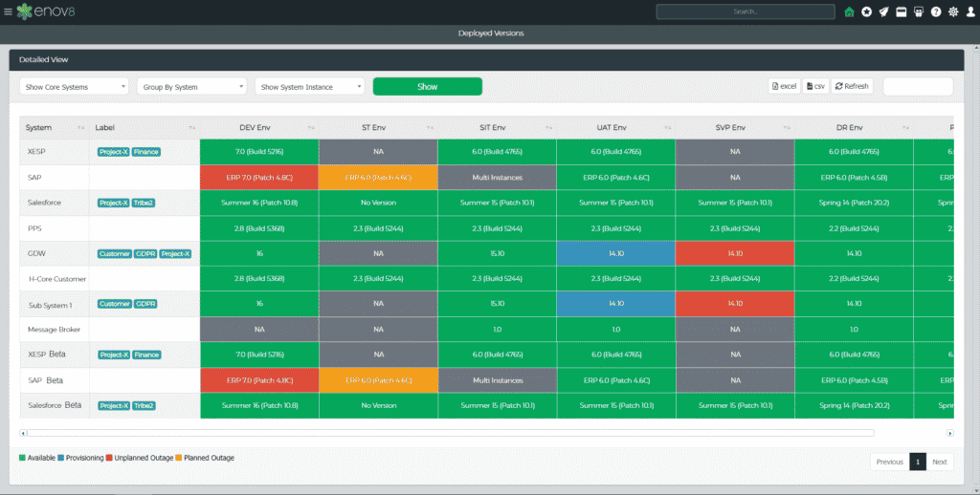Click Tribe2 tag in Salesforce row
Screen dimensions: 980x495
tap(144, 203)
